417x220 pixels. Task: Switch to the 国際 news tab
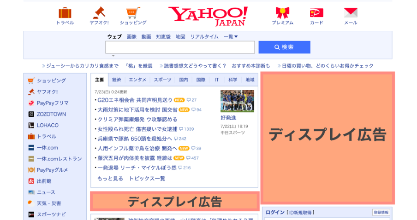tap(201, 80)
